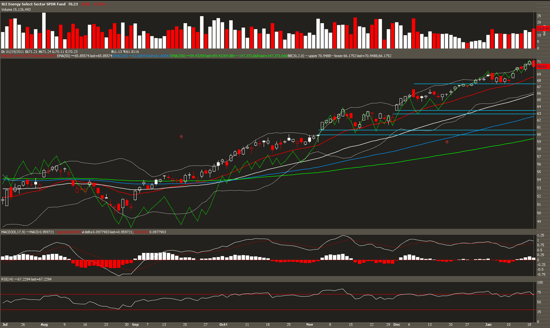Image resolution: width=550 pixels, height=328 pixels.
Task: Select the green EMA(200) indicator legend
Action: coord(199,56)
